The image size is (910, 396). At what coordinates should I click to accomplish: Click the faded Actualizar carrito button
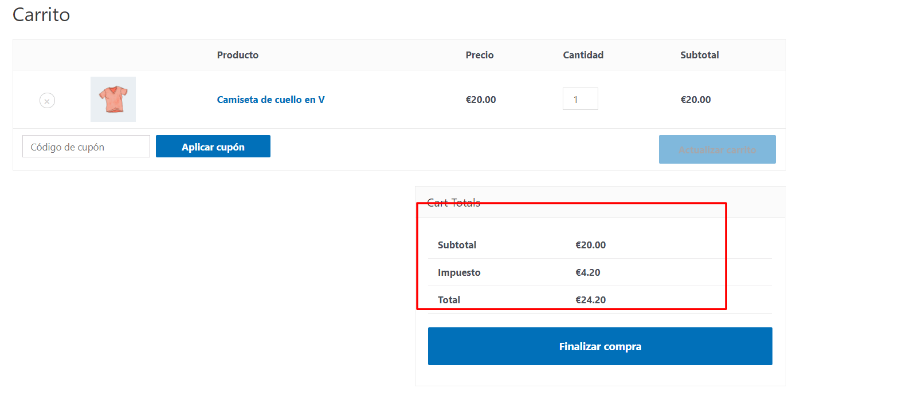coord(717,149)
